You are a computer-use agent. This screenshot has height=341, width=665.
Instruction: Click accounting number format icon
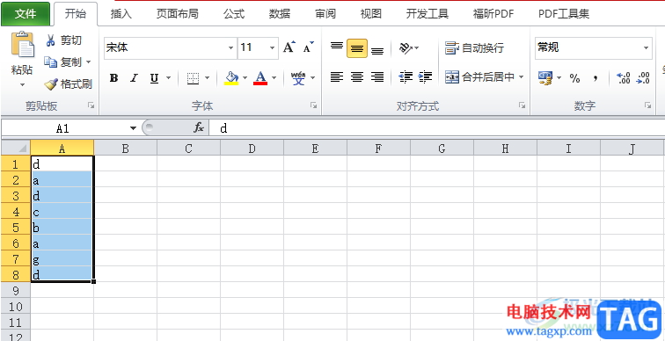pos(545,77)
